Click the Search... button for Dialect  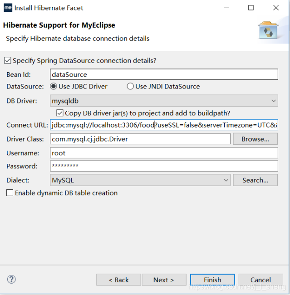255,180
